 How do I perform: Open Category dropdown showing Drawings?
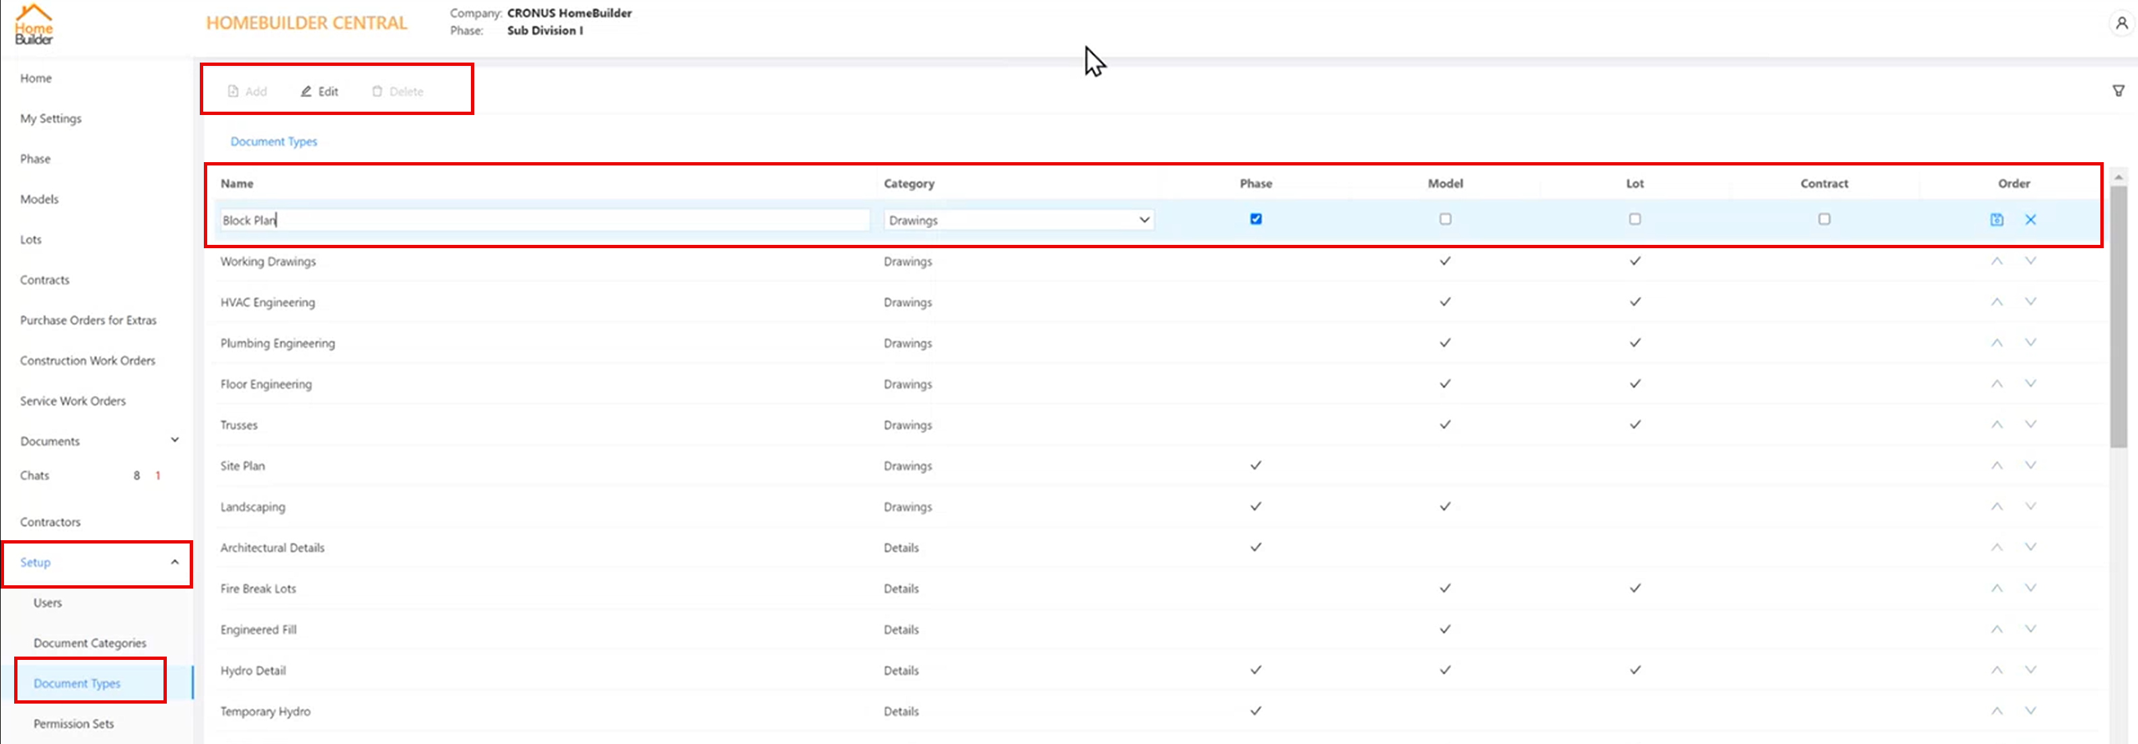(1019, 220)
